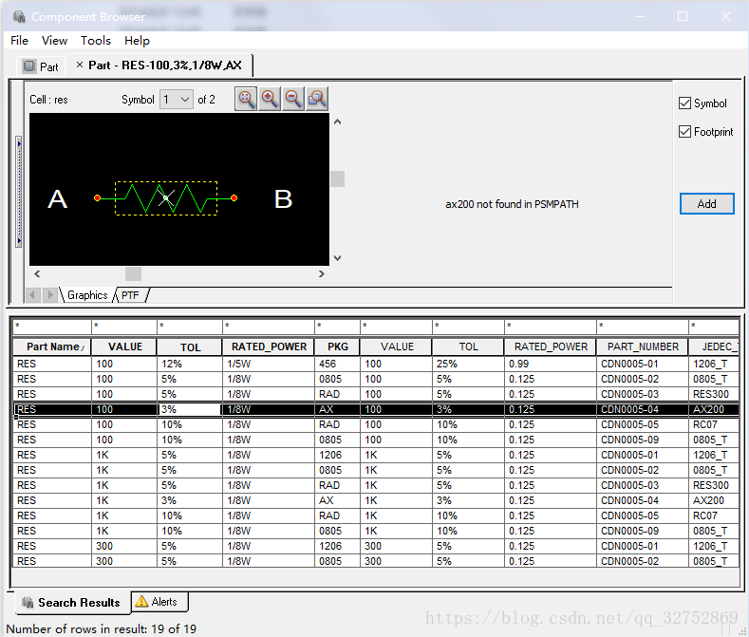The width and height of the screenshot is (749, 637).
Task: Uncheck the Symbol checkbox
Action: [685, 103]
